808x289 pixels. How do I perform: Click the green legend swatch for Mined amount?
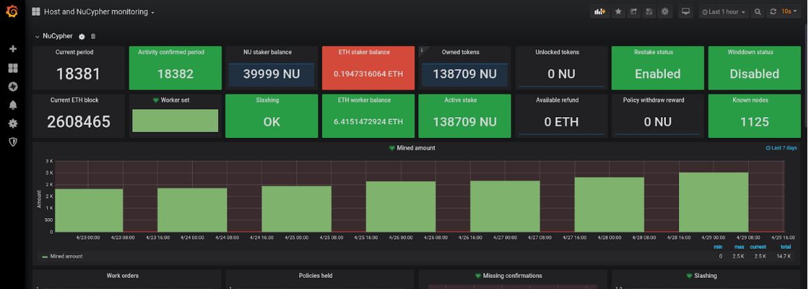tap(45, 256)
